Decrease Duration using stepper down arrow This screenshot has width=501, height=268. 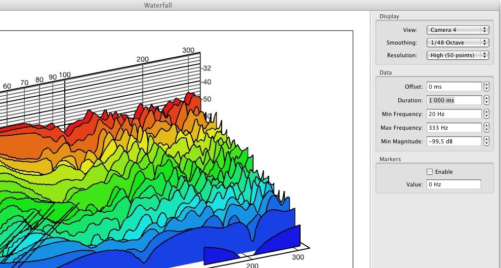tap(486, 103)
